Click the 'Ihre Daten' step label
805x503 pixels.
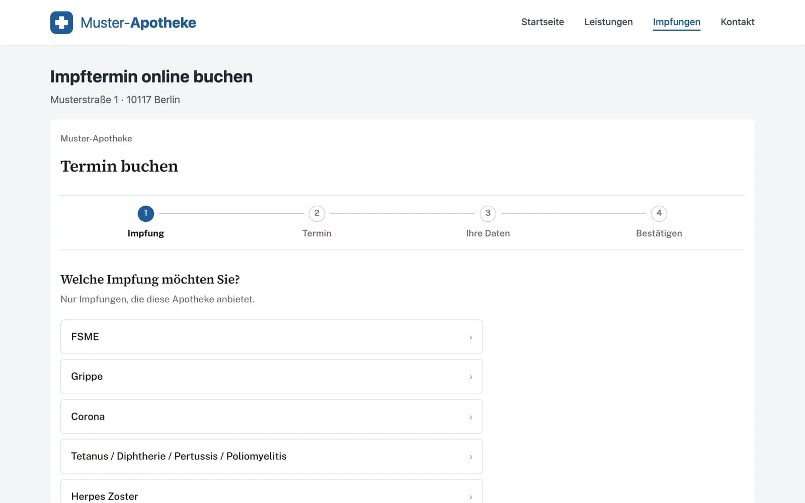[488, 233]
